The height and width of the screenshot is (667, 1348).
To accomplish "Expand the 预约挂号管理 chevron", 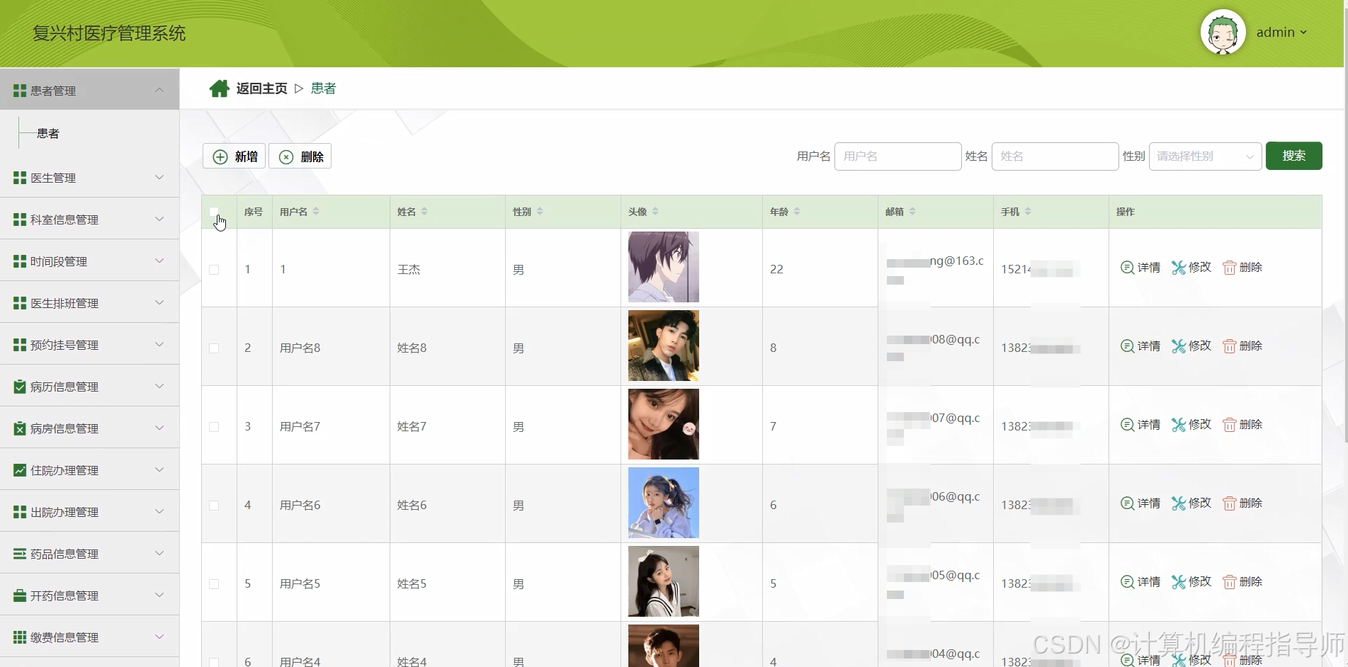I will (x=159, y=344).
